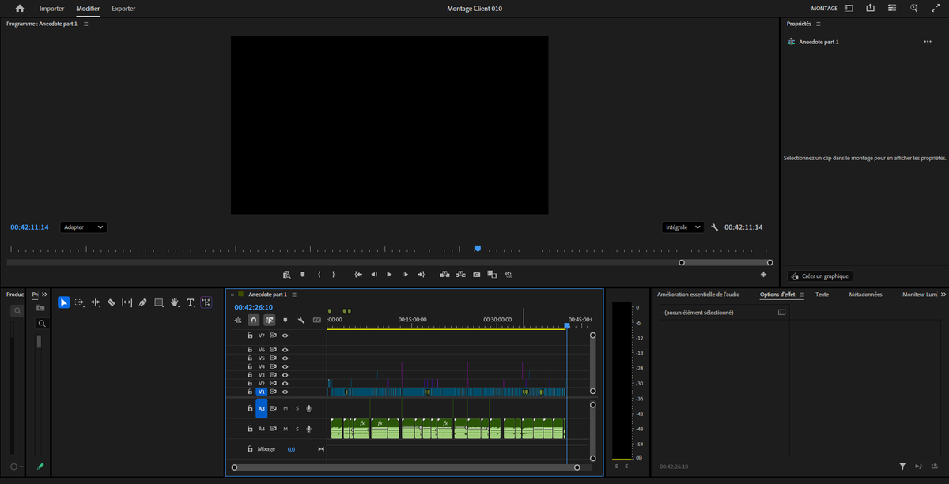The width and height of the screenshot is (949, 484).
Task: Open the Button Editor plus icon
Action: (x=763, y=275)
